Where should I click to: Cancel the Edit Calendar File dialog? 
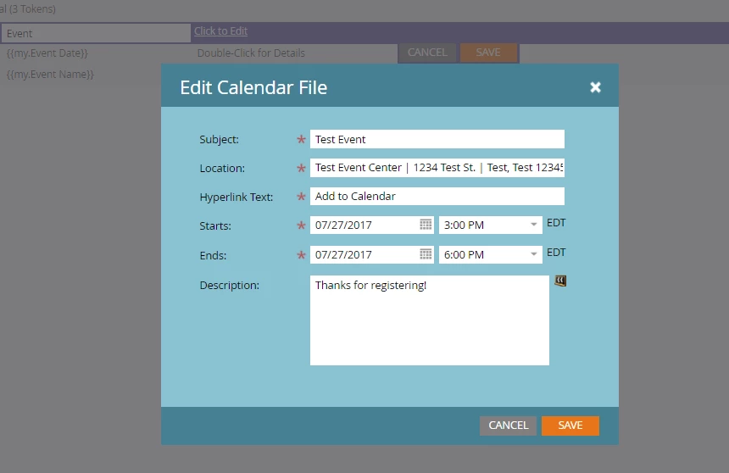(508, 426)
